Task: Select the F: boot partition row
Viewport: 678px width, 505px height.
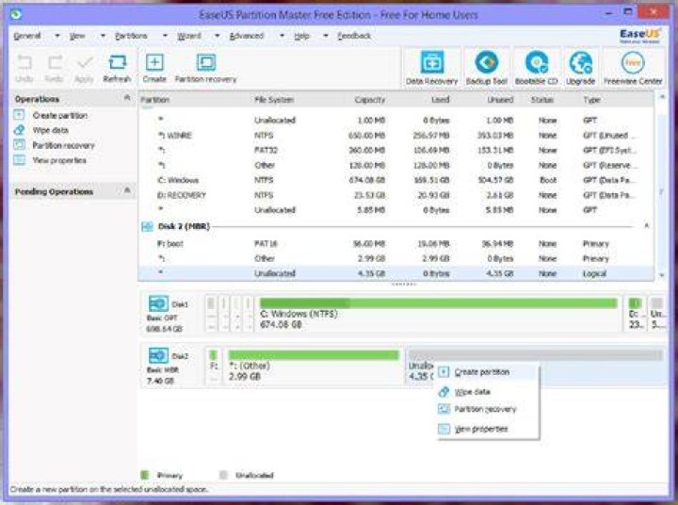Action: [x=395, y=244]
